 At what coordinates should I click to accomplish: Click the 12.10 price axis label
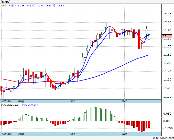pos(167,14)
